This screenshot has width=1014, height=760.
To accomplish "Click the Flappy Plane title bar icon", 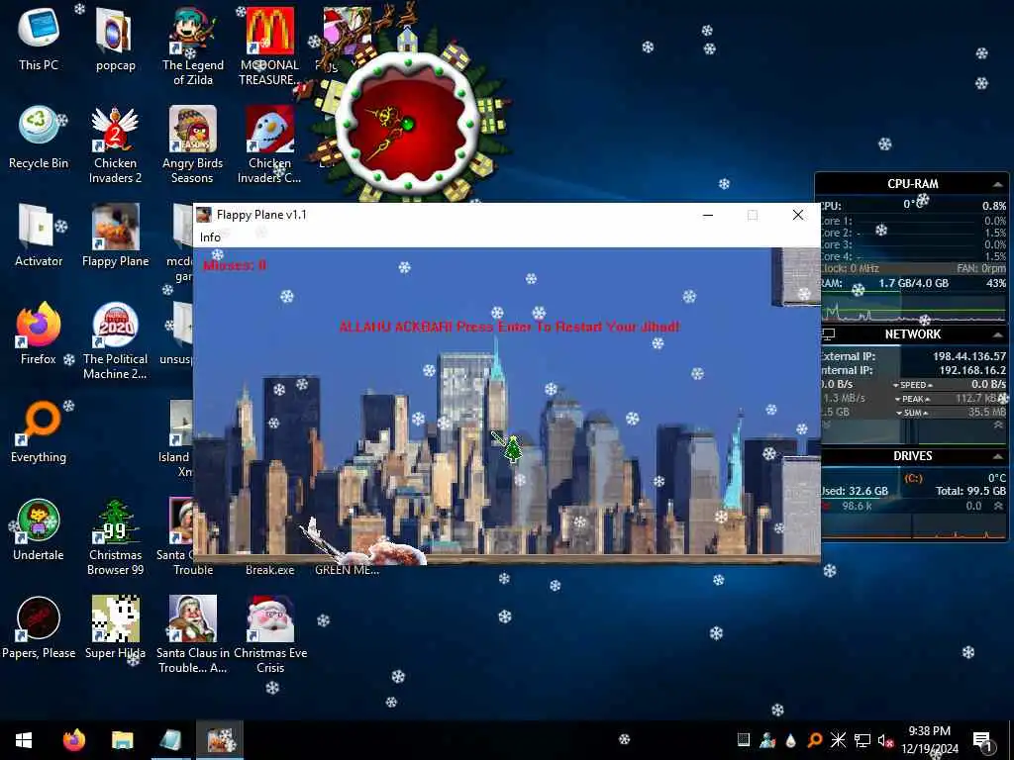I will tap(204, 215).
